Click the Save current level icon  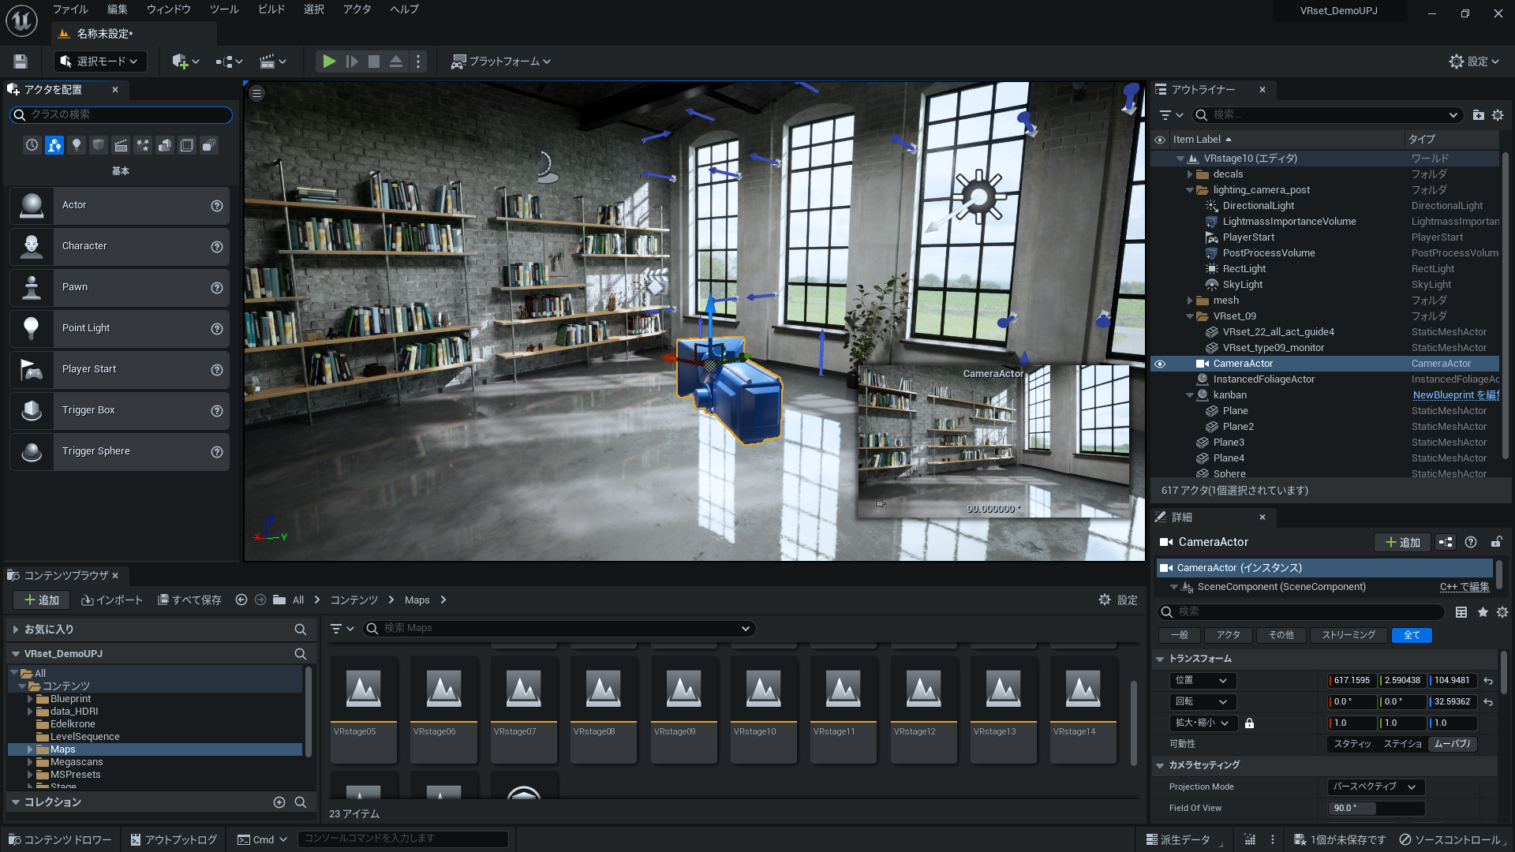[x=21, y=62]
